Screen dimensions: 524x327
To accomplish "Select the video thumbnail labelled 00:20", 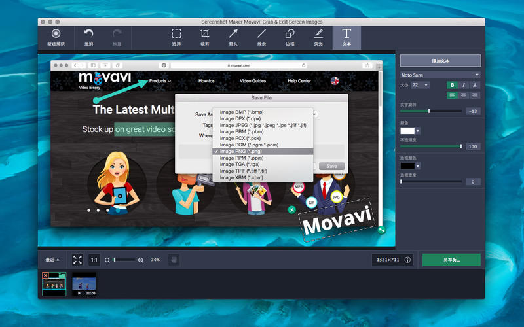I will 84,284.
